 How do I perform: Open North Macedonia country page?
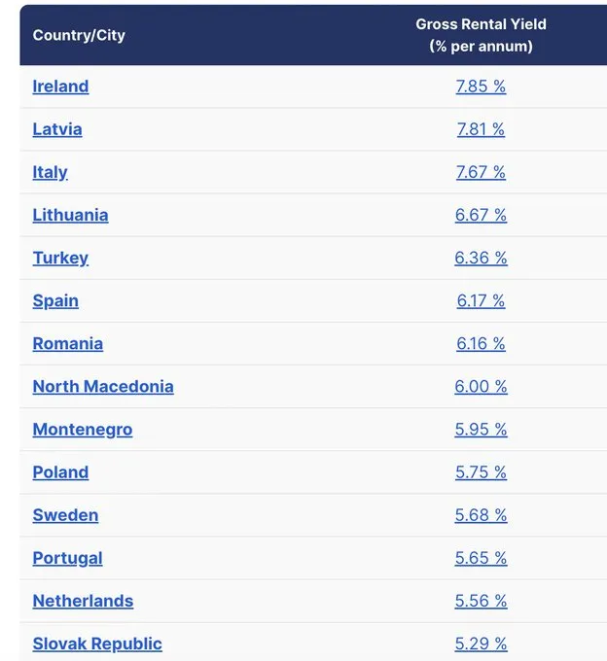tap(103, 387)
